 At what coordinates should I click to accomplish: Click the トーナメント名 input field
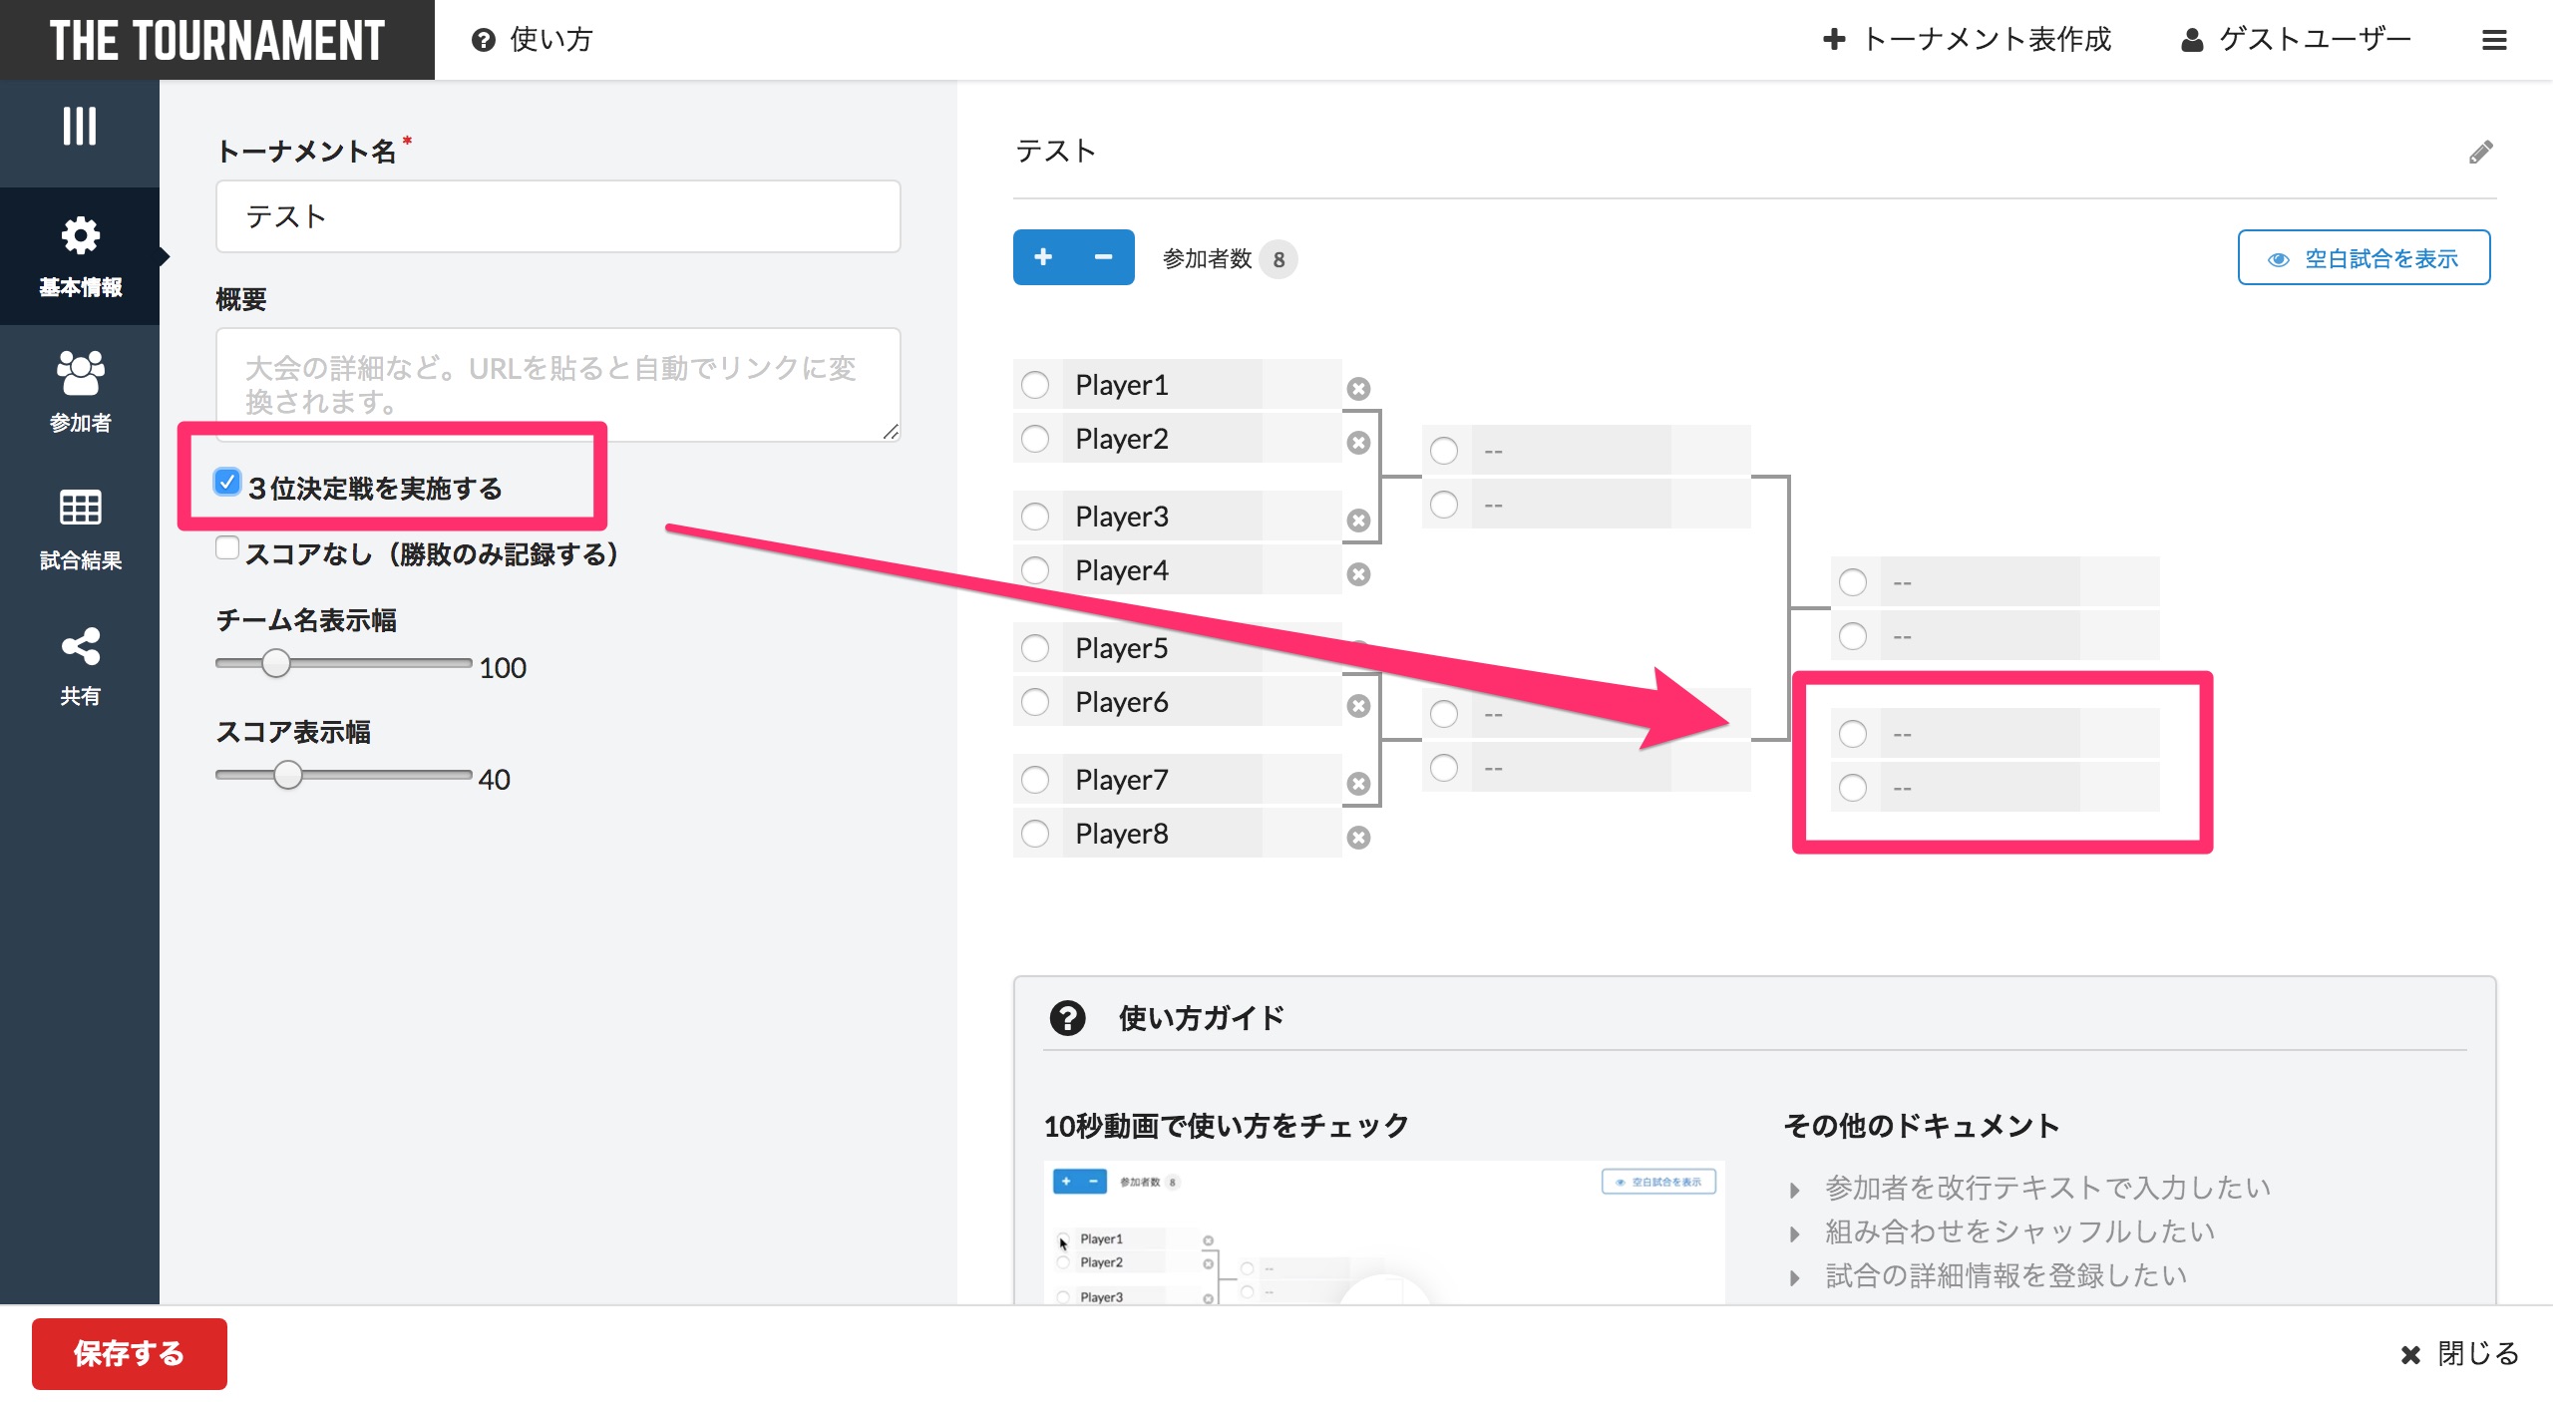(x=557, y=216)
